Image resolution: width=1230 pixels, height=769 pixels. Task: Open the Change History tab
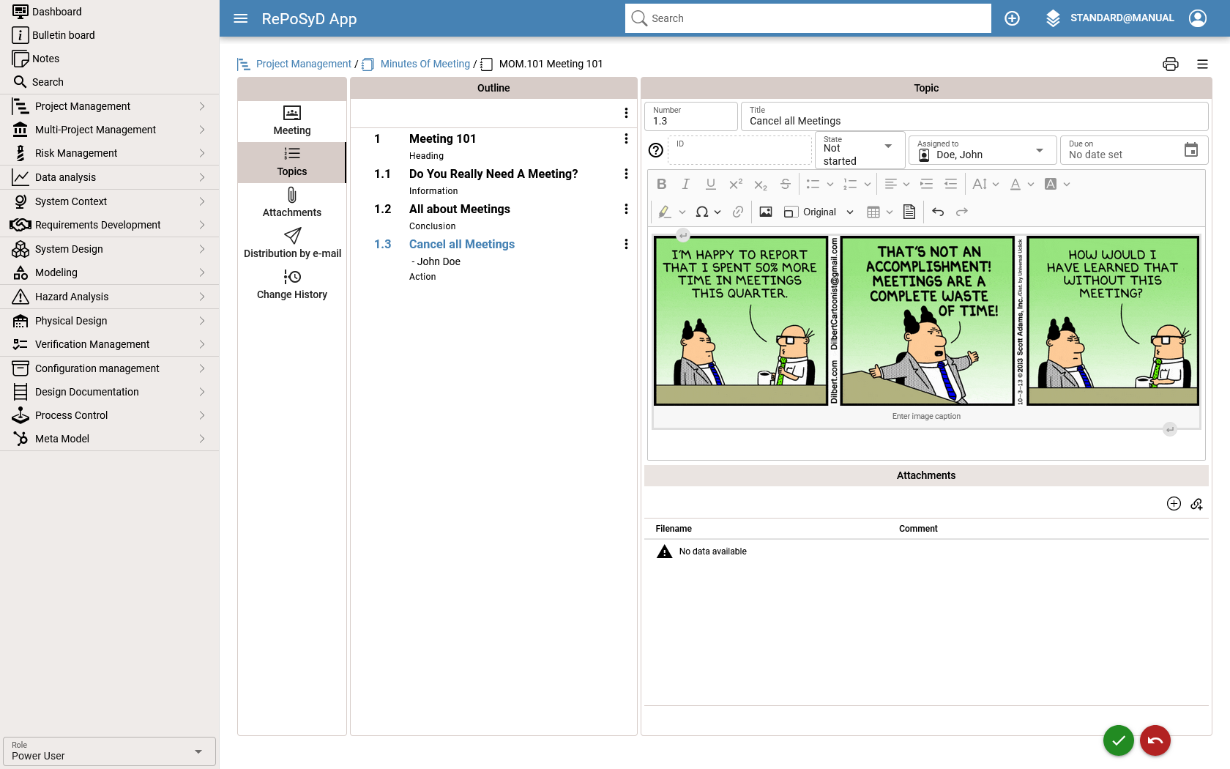292,286
